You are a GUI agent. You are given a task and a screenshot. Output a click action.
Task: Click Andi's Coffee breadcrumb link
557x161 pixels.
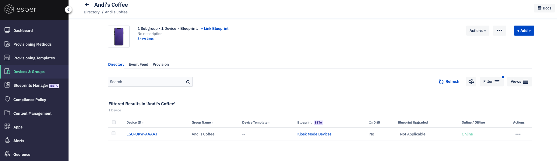coord(116,12)
